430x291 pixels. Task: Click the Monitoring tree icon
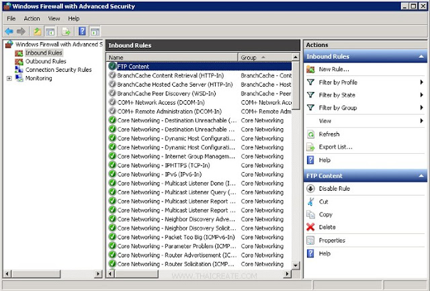[x=19, y=78]
